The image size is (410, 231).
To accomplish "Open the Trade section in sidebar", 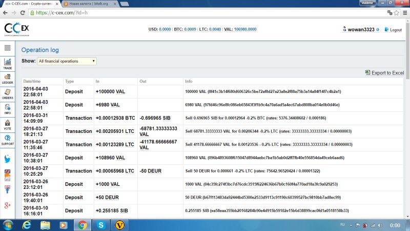I will coord(8,63).
